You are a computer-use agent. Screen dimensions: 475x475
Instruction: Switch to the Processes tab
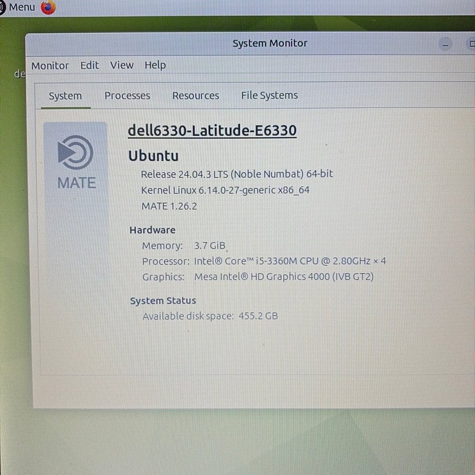127,96
